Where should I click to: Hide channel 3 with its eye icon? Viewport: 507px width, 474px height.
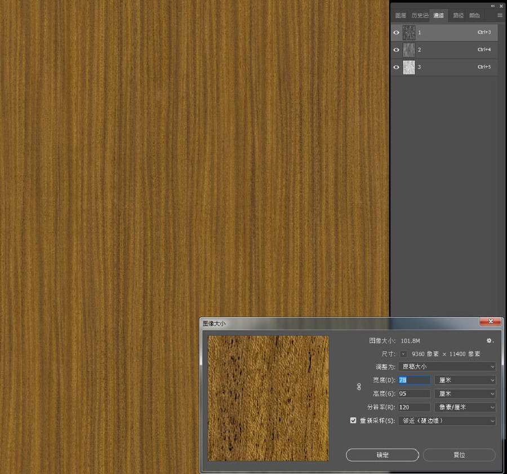tap(396, 67)
